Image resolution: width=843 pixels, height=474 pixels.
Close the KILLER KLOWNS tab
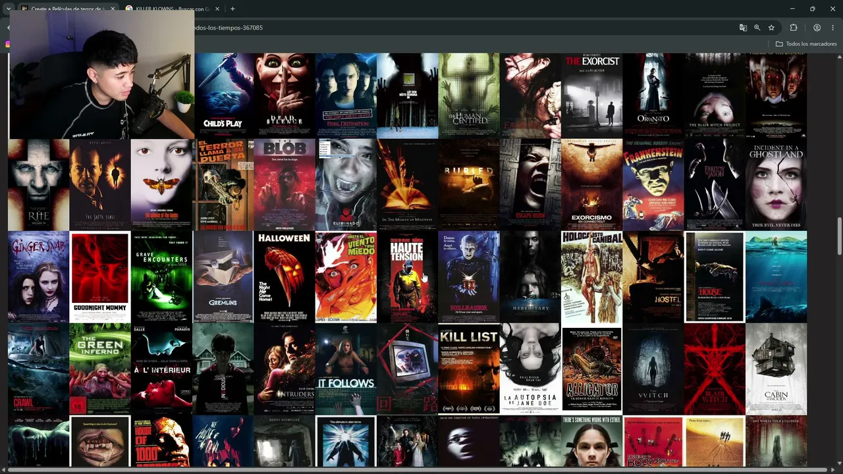(217, 9)
